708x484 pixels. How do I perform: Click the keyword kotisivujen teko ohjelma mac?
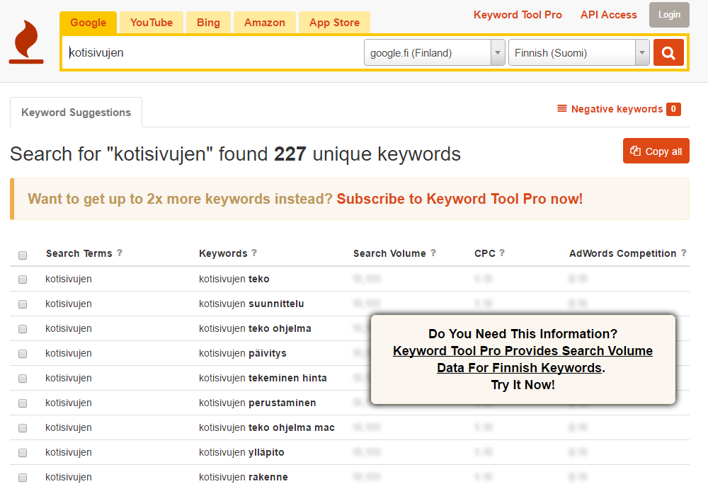click(267, 427)
